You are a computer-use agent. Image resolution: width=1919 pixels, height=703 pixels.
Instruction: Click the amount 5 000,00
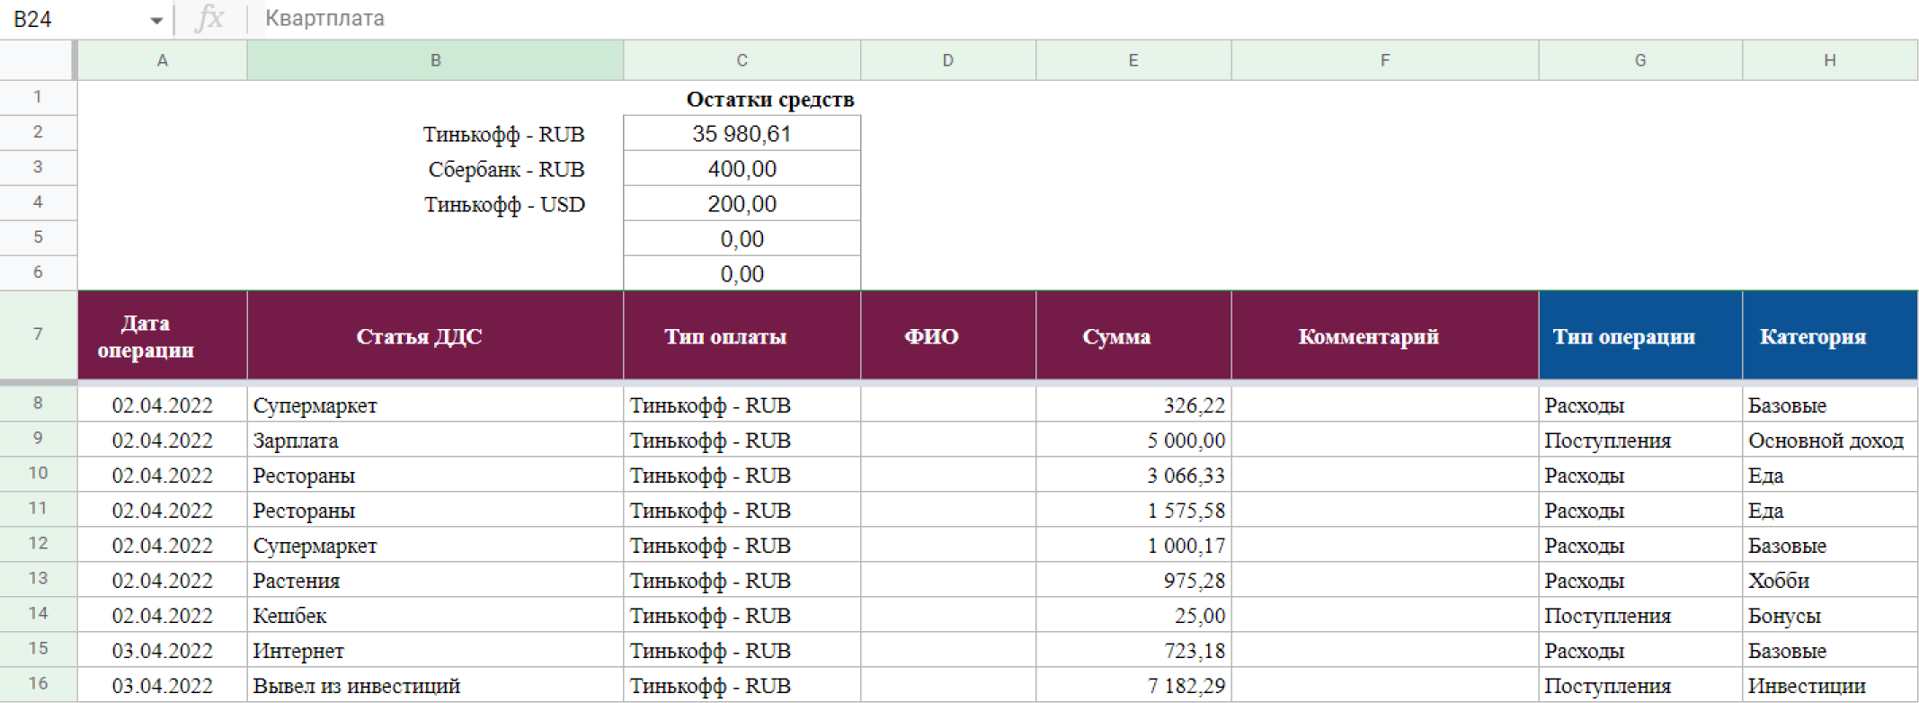point(1133,440)
